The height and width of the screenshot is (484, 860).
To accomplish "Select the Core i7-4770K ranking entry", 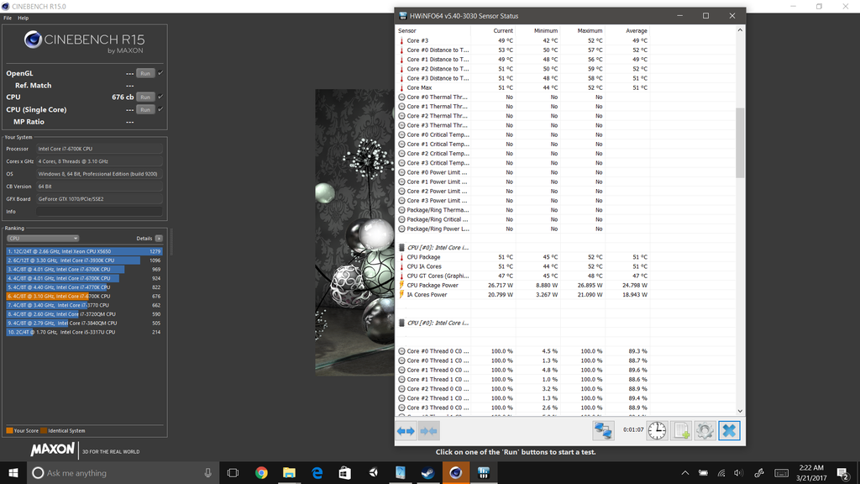I will pyautogui.click(x=85, y=287).
